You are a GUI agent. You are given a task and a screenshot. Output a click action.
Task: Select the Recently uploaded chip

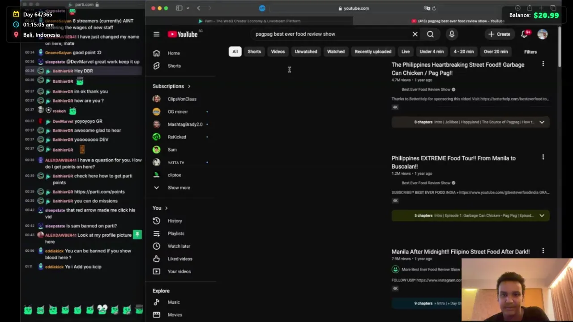tap(373, 51)
